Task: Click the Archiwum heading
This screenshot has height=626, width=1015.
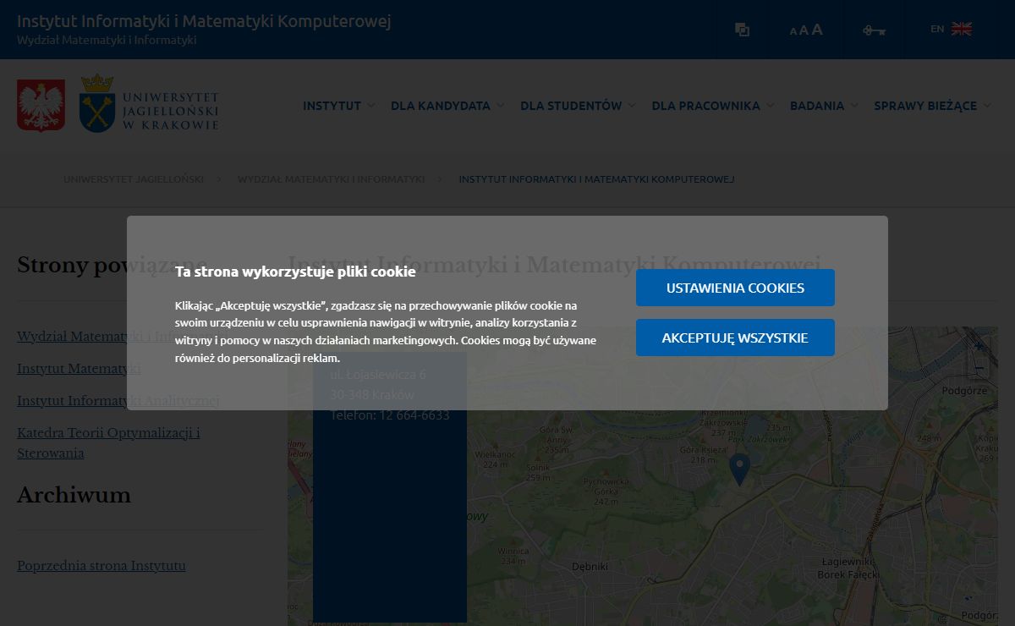Action: point(74,495)
